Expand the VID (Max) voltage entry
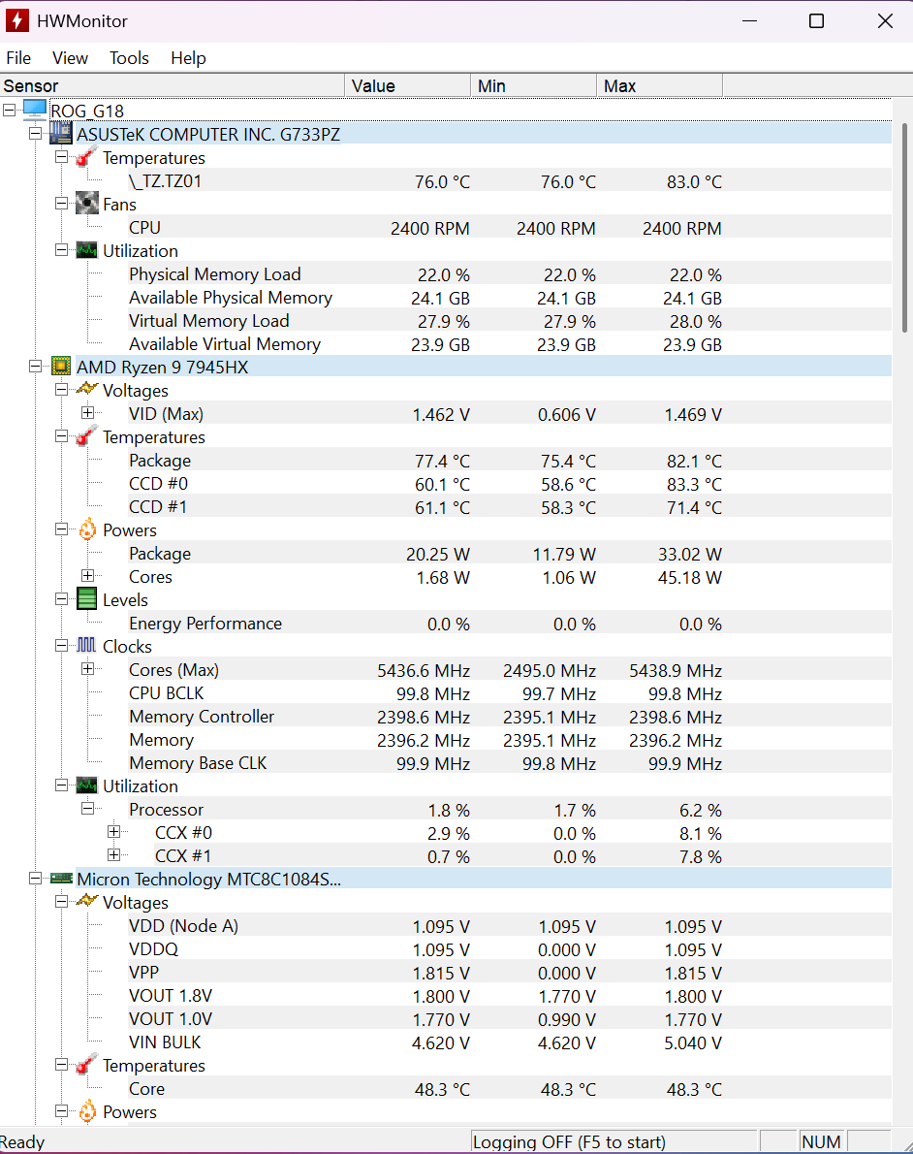 (88, 413)
